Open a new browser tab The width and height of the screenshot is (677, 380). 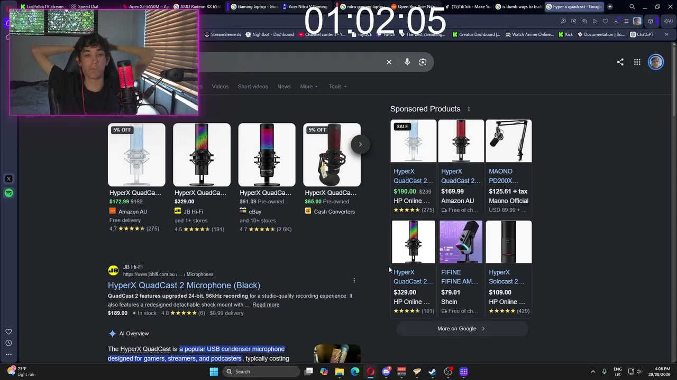[x=610, y=7]
